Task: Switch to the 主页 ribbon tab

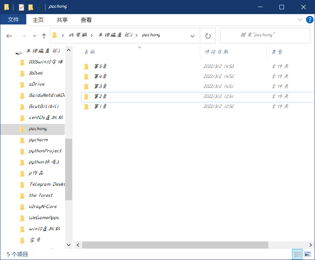Action: pos(38,20)
